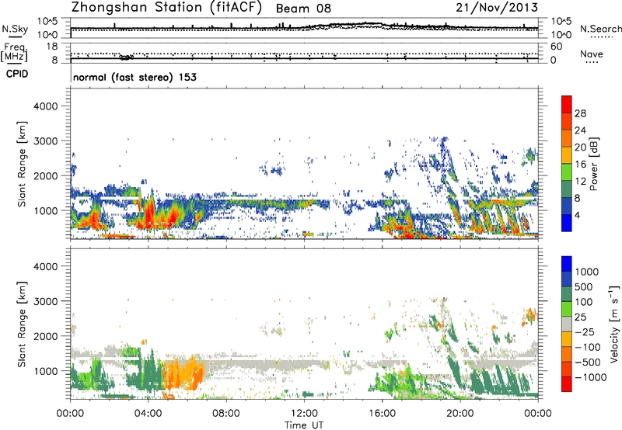The width and height of the screenshot is (622, 430).
Task: Click the '4000' tick in the power panel
Action: [45, 106]
